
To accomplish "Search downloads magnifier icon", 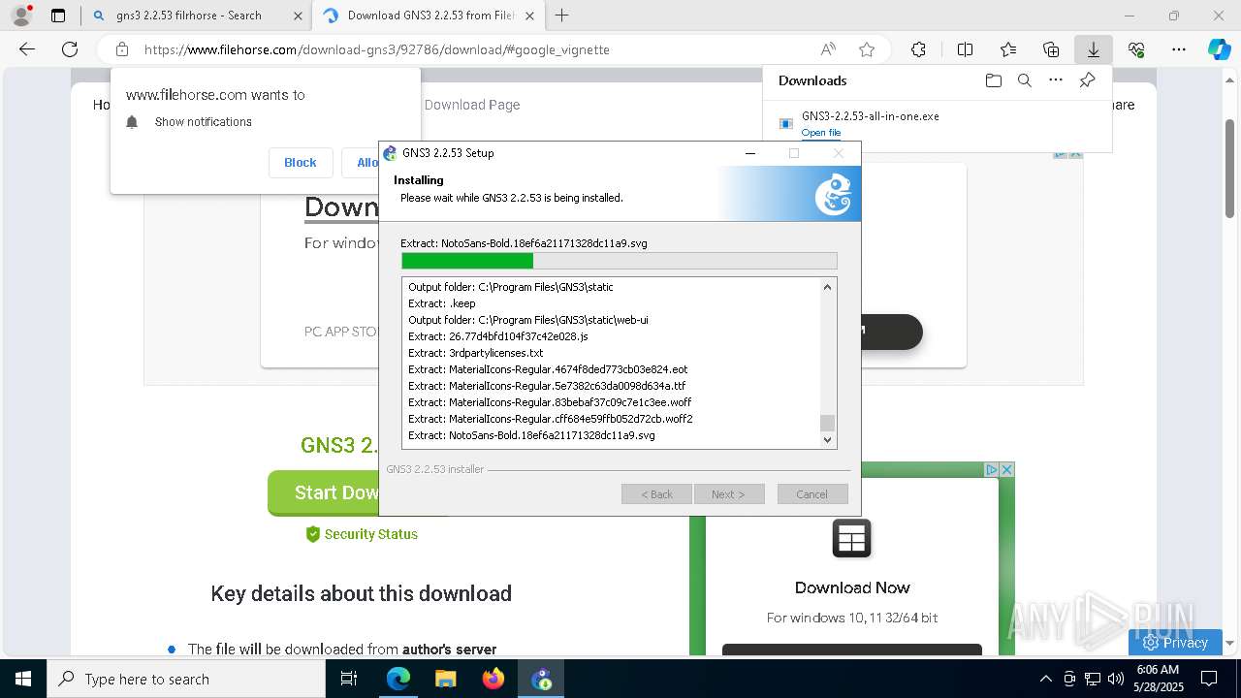I will (x=1024, y=80).
